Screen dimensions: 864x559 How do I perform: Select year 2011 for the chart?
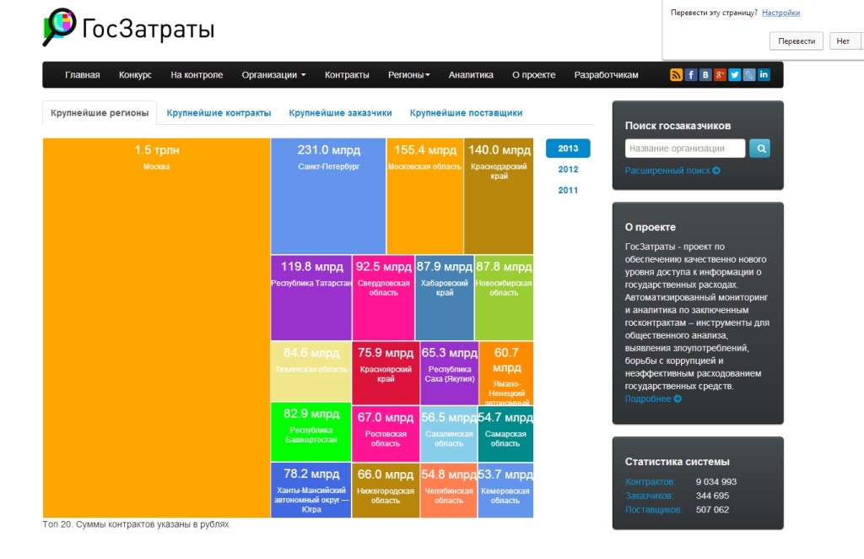tap(568, 190)
